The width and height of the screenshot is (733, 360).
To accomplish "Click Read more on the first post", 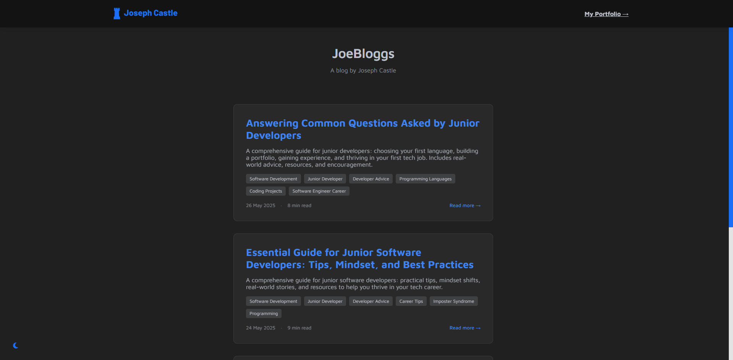I will (464, 205).
